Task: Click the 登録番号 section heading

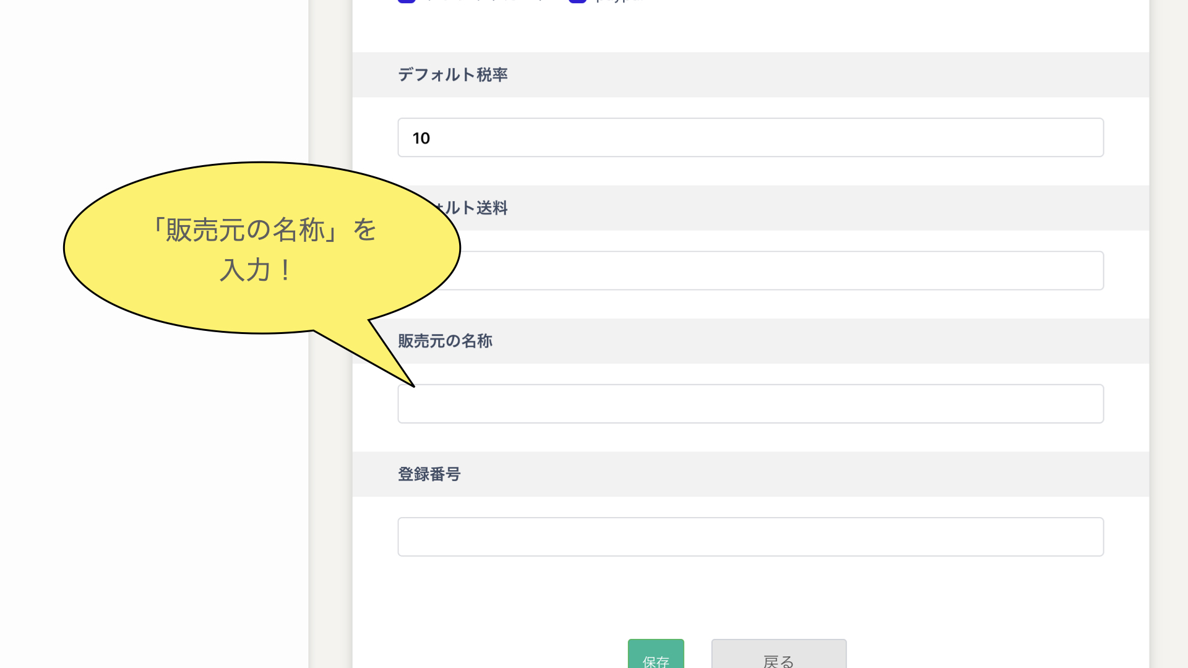Action: pyautogui.click(x=429, y=474)
